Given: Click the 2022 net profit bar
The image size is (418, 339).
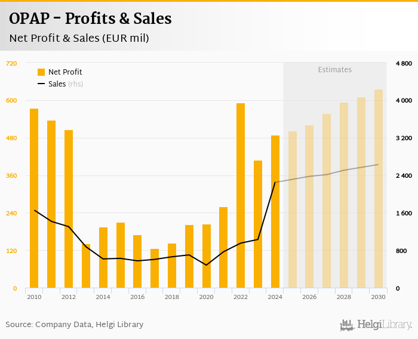Looking at the screenshot, I should [241, 196].
